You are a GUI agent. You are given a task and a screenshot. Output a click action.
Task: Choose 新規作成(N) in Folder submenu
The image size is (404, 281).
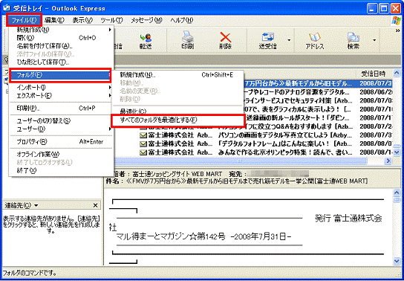(177, 75)
